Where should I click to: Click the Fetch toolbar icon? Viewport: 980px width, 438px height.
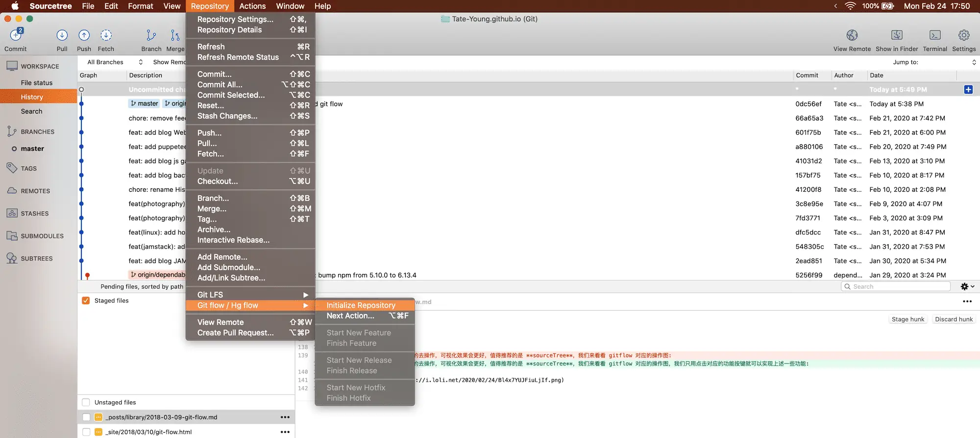pyautogui.click(x=106, y=36)
